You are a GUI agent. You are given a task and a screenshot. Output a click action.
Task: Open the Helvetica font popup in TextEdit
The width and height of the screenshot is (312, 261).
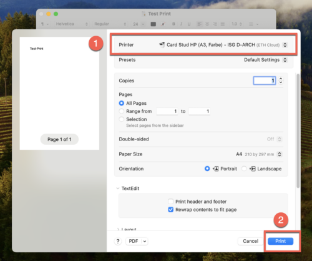pos(72,24)
